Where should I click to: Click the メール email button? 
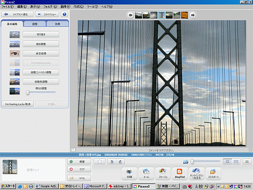click(x=146, y=174)
